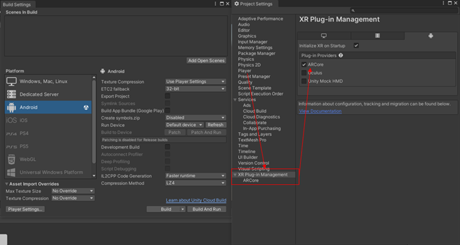Select the WebGL HTML5 platform icon
Screen dimensions: 460x245
pyautogui.click(x=11, y=159)
